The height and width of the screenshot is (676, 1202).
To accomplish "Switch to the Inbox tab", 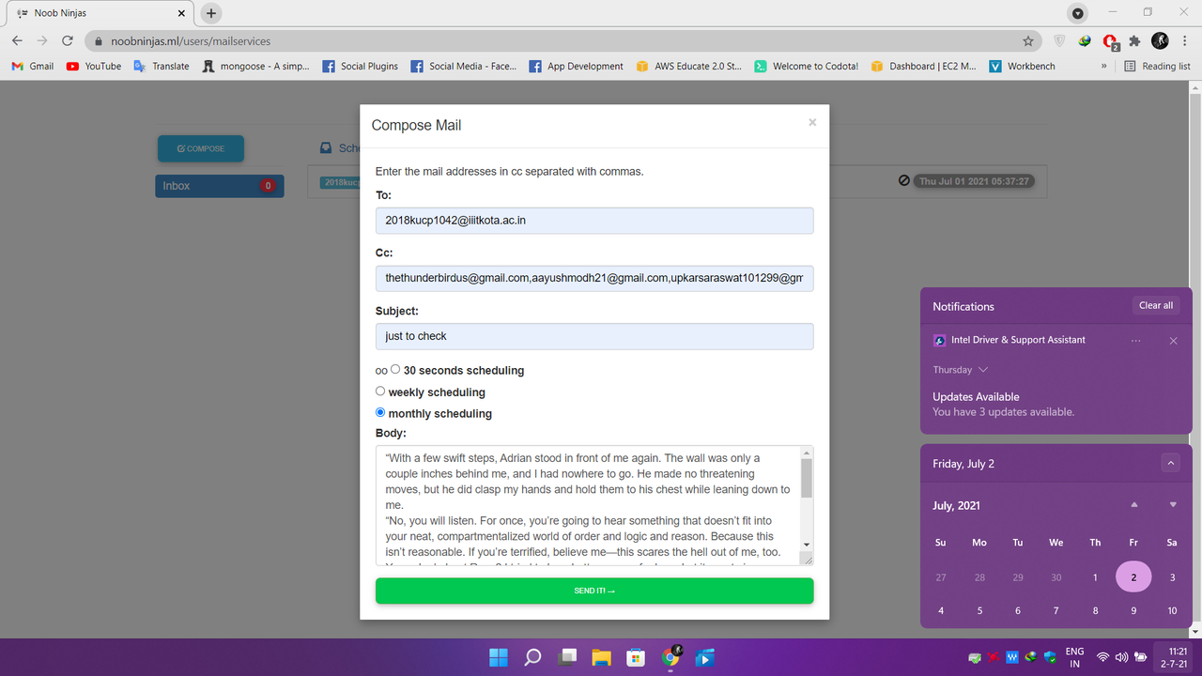I will tap(219, 185).
